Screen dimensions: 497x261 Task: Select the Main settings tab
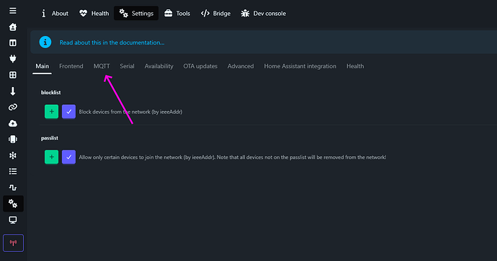pos(42,66)
